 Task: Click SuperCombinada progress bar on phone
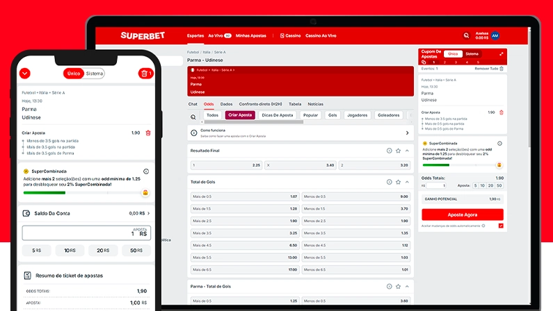coord(82,193)
